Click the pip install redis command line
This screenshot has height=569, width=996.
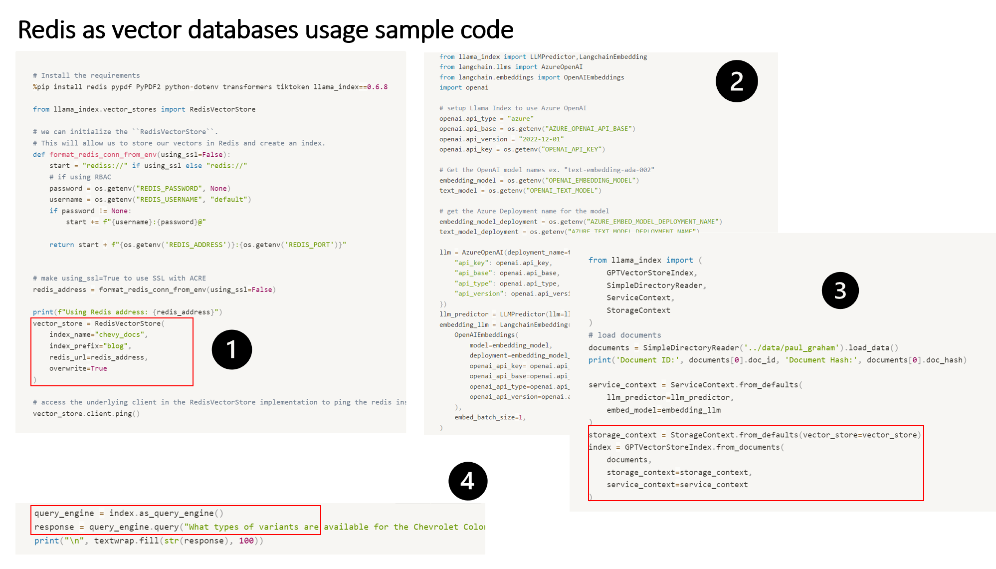pos(210,87)
